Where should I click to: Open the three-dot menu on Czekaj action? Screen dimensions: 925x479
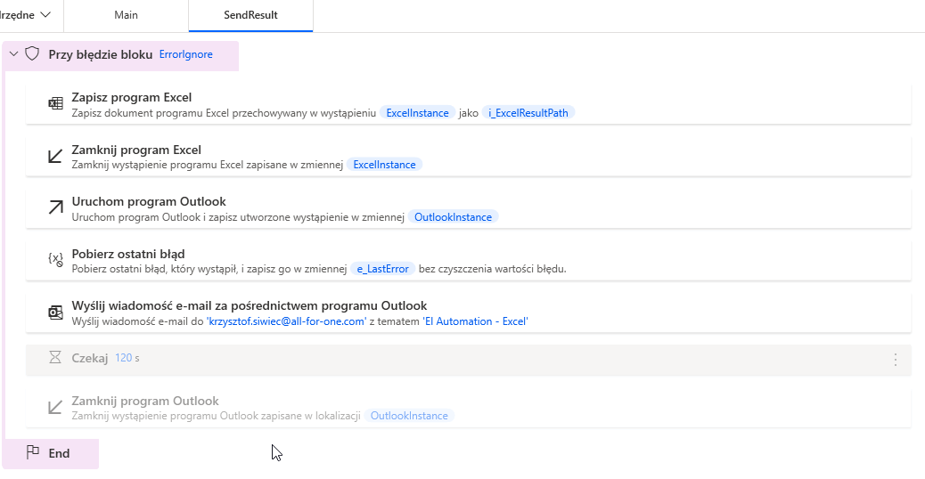[896, 360]
